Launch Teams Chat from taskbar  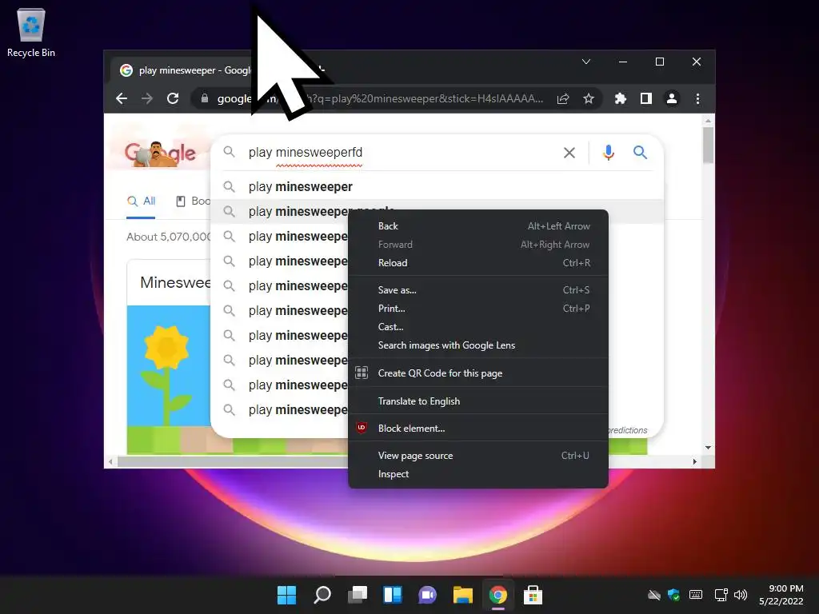point(428,595)
